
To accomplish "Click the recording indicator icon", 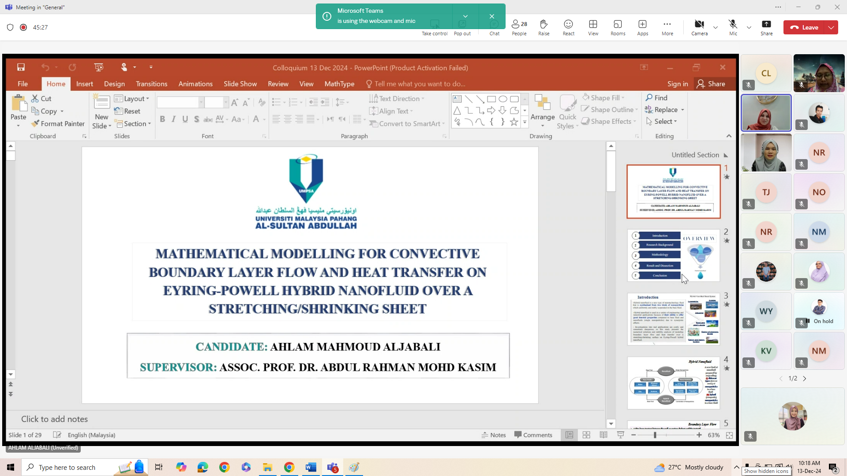I will [x=23, y=27].
